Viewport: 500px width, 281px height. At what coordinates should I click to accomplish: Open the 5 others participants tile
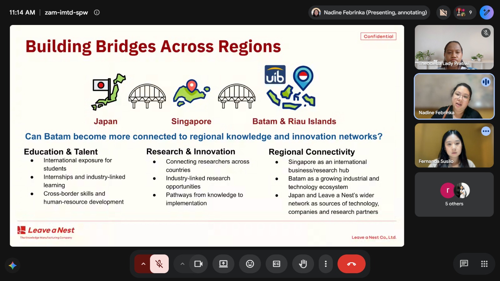click(x=454, y=195)
